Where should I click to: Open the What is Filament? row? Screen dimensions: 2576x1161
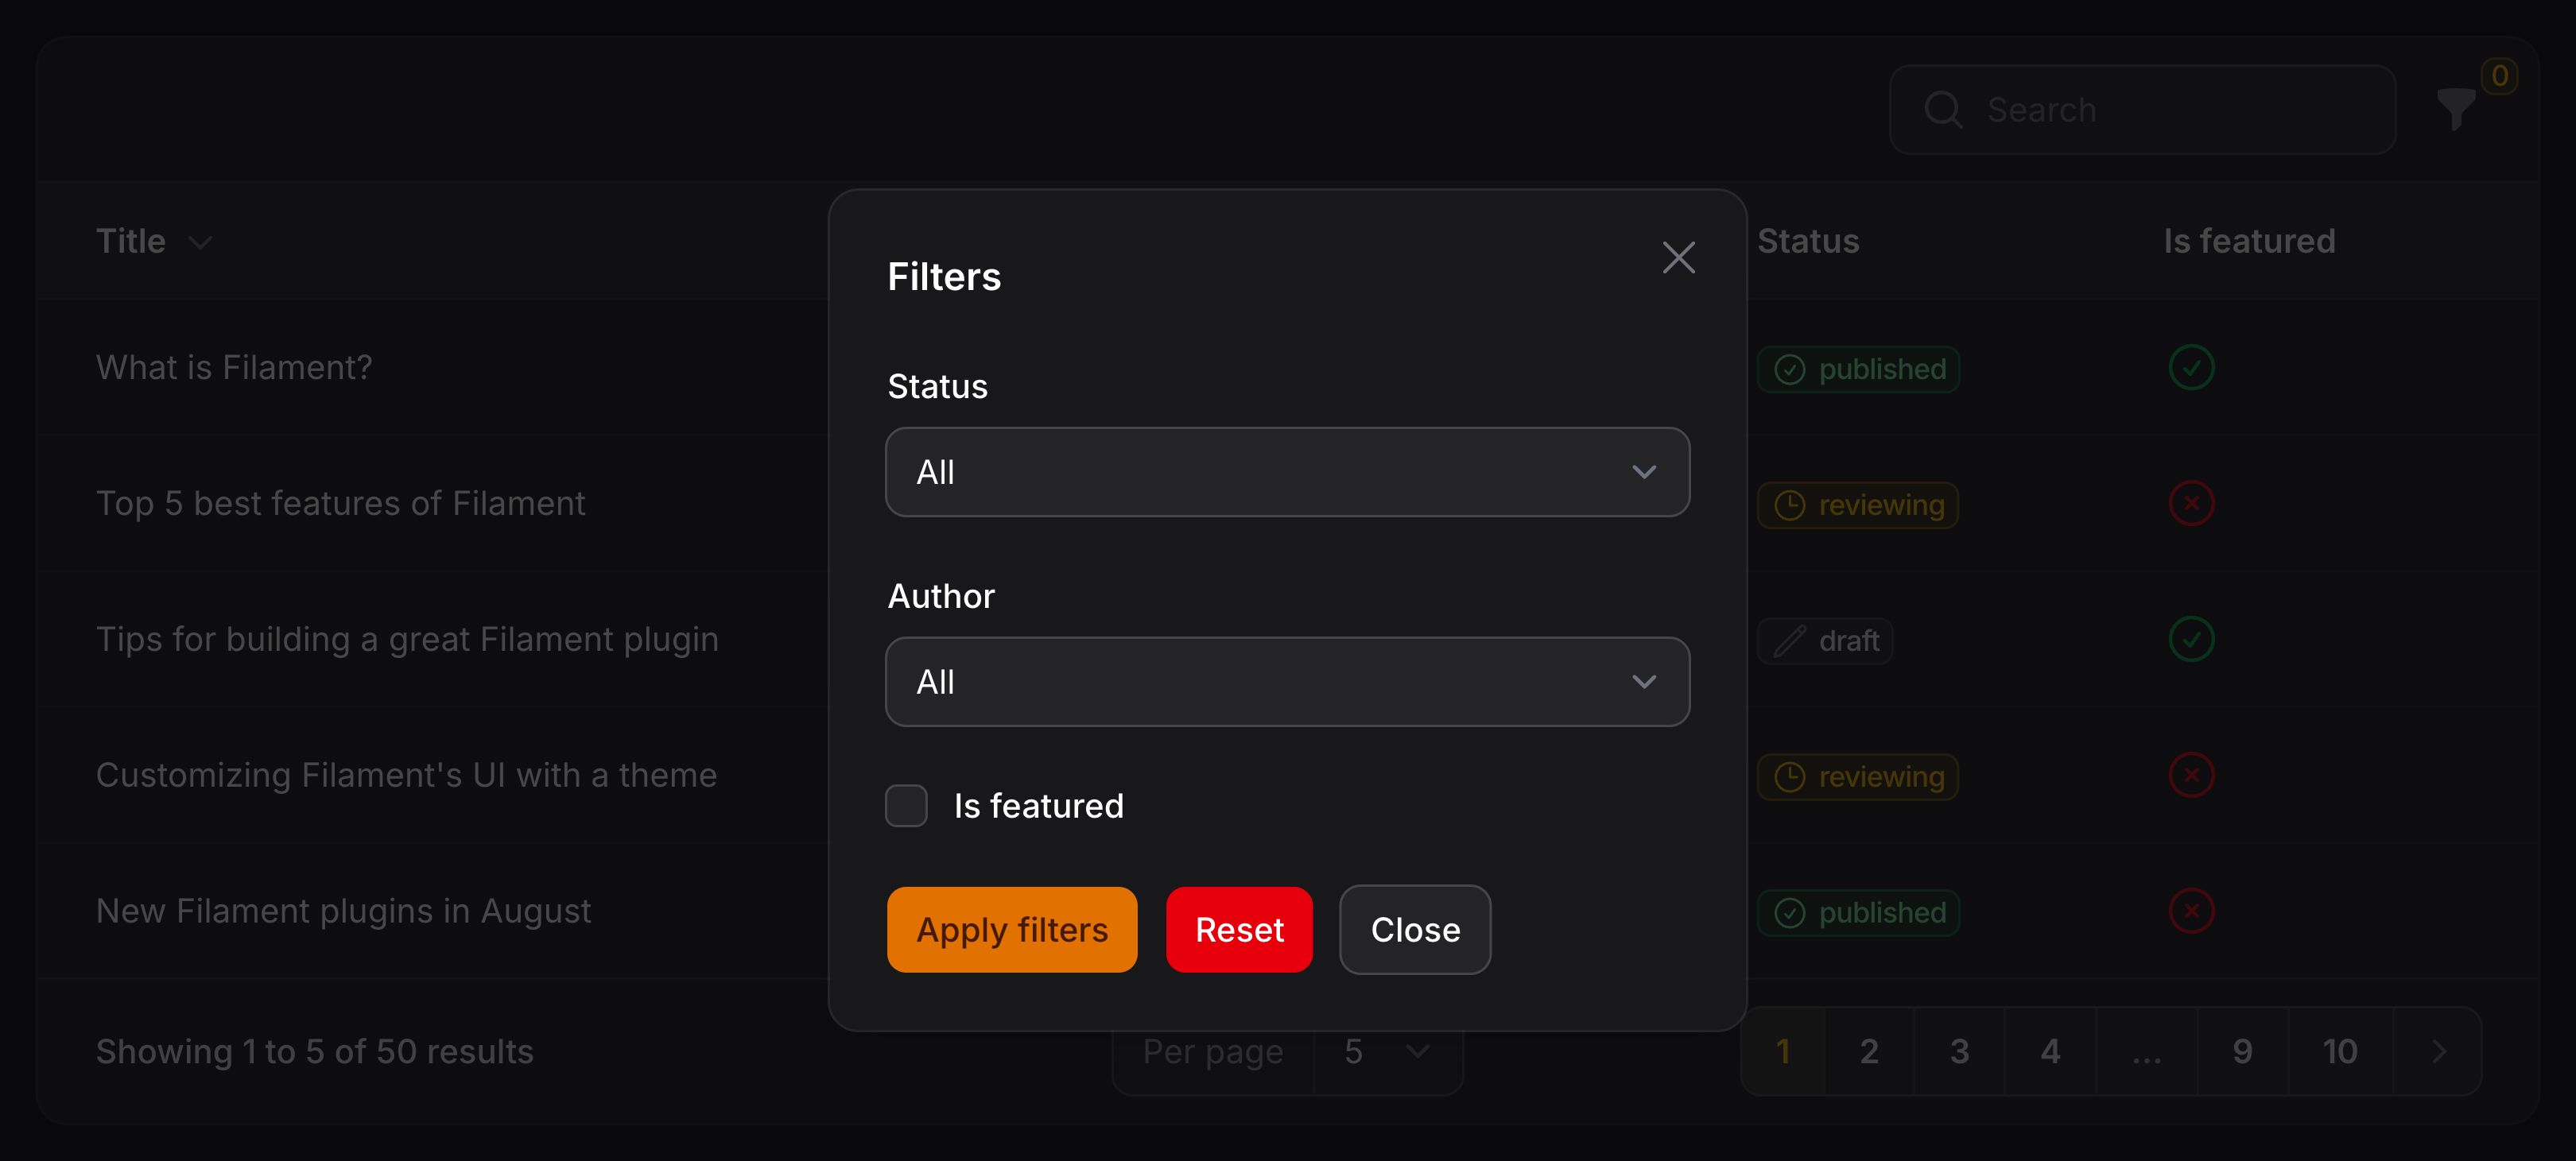tap(234, 366)
